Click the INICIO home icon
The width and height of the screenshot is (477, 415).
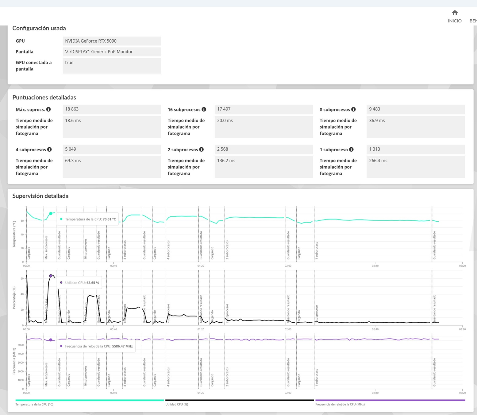tap(455, 13)
